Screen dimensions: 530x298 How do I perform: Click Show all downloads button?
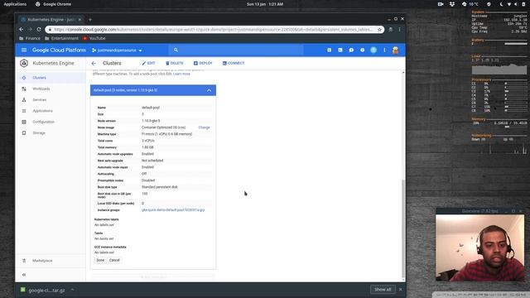(x=383, y=290)
